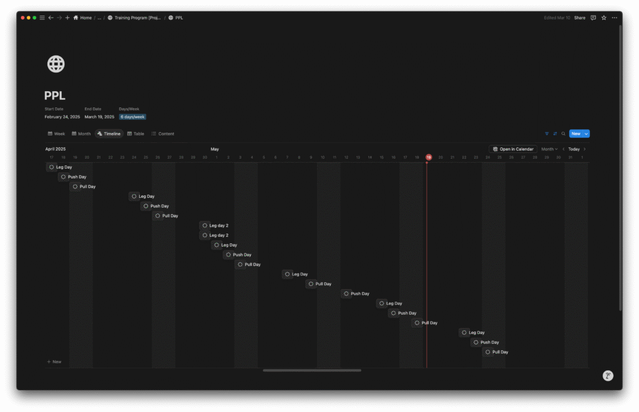
Task: Click the large globe page icon above PPL
Action: pos(56,64)
